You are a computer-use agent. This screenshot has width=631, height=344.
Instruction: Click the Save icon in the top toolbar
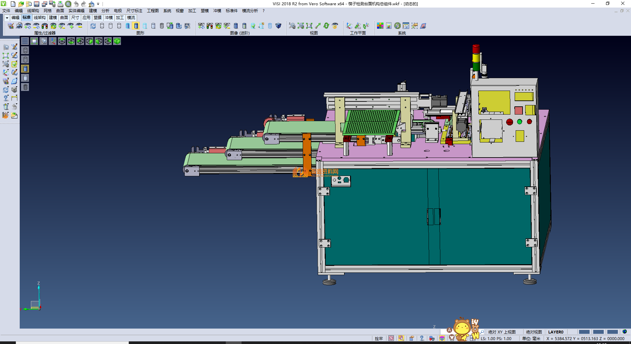click(x=36, y=4)
